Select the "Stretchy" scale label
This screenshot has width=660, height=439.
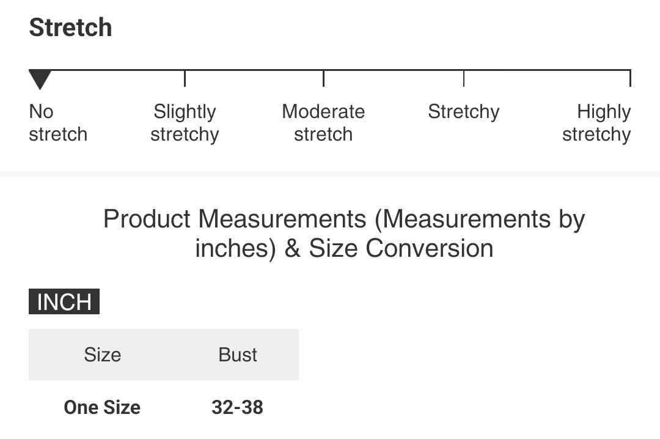click(464, 112)
